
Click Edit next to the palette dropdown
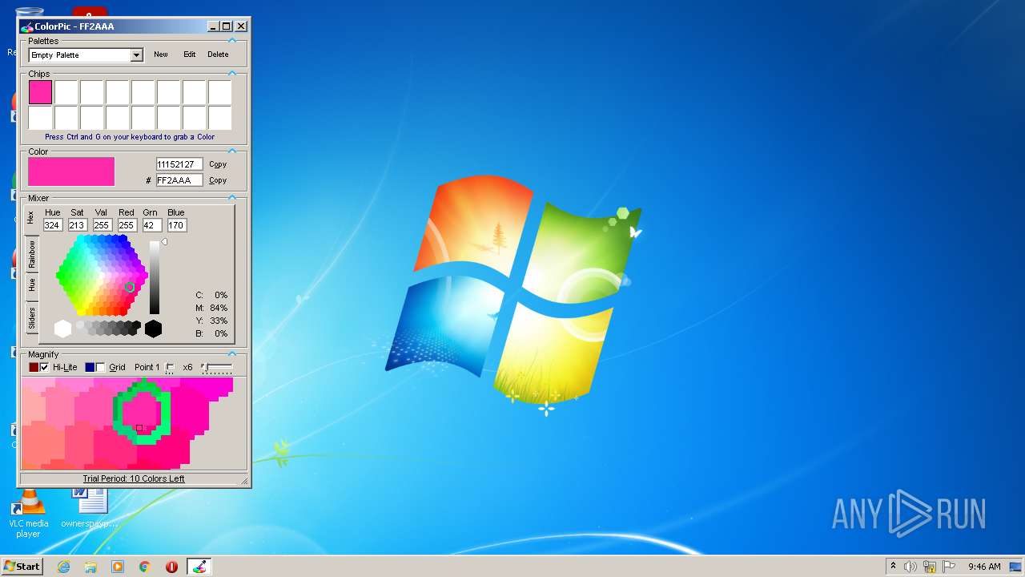[x=189, y=54]
